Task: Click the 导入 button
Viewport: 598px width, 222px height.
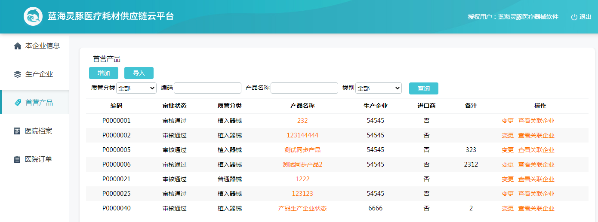Action: tap(139, 73)
